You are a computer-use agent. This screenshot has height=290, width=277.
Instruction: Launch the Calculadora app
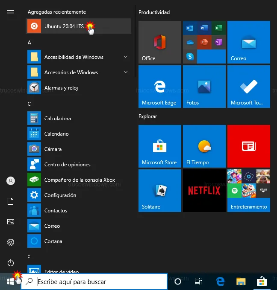[x=58, y=119]
